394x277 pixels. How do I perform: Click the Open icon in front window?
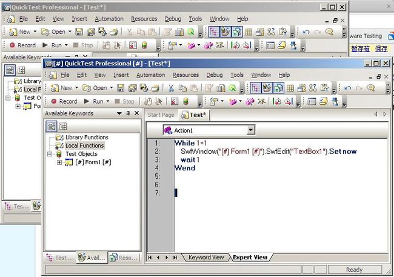[87, 88]
